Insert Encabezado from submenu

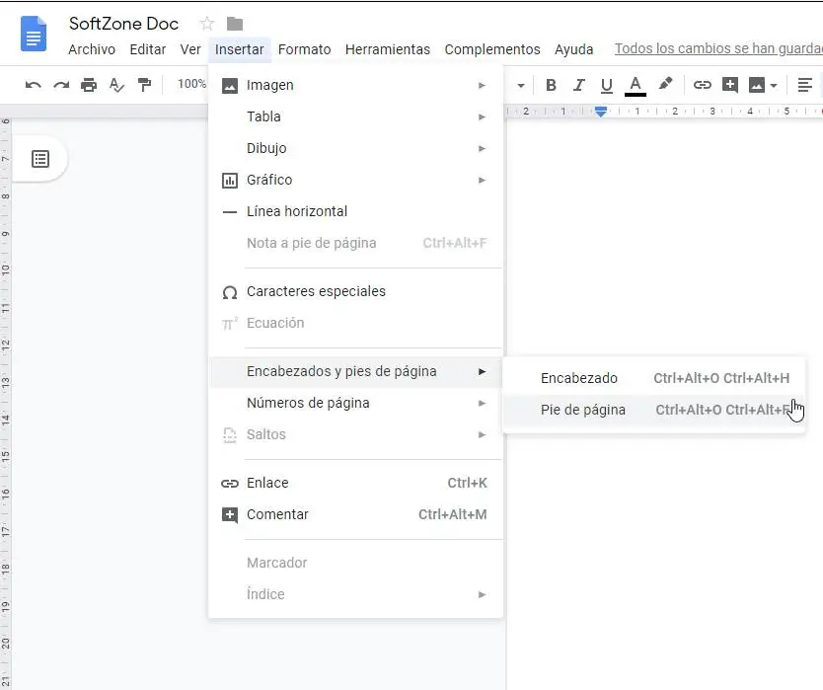654,378
